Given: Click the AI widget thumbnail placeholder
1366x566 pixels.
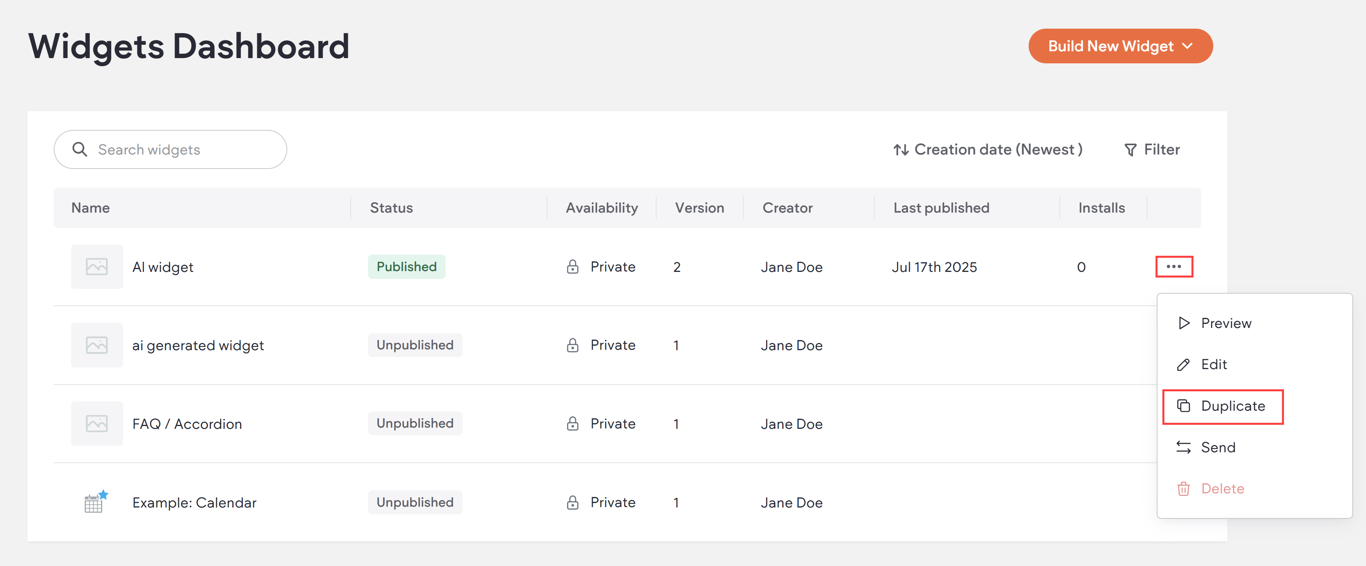Looking at the screenshot, I should tap(97, 266).
